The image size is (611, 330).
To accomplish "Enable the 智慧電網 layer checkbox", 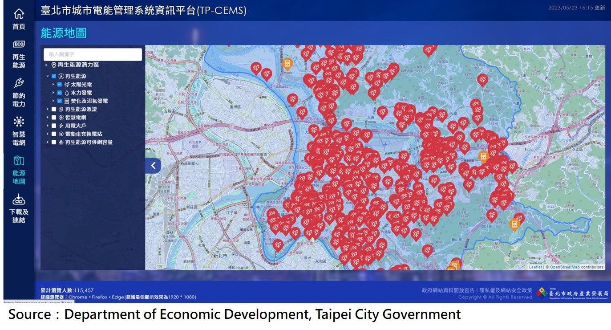I will click(x=54, y=118).
